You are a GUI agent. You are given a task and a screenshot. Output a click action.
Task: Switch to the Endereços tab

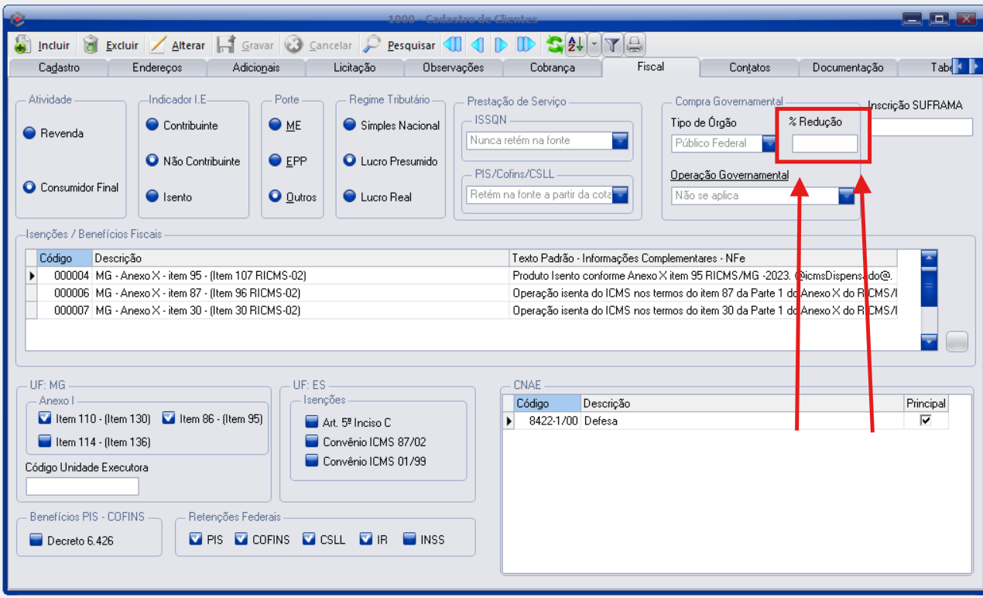157,67
